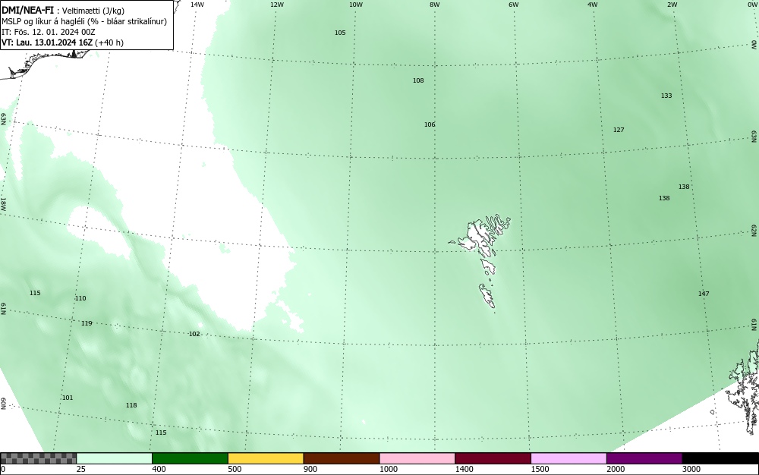Click the black legend swatch above 3000
Screen dimensions: 759x475
click(720, 458)
